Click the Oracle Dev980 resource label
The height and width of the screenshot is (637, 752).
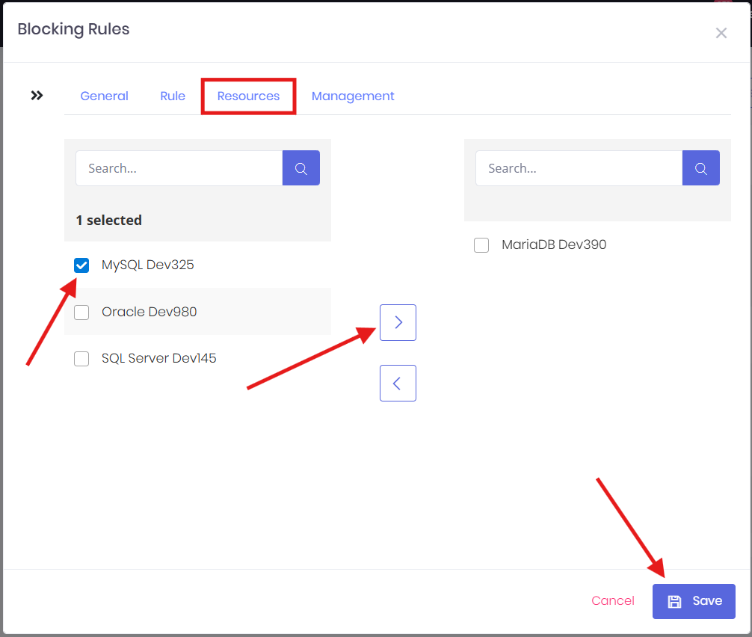(x=150, y=312)
